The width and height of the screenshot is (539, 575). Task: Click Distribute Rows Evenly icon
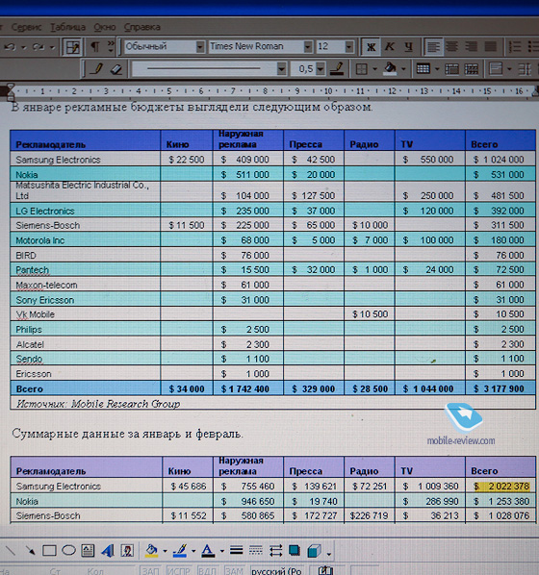(525, 68)
